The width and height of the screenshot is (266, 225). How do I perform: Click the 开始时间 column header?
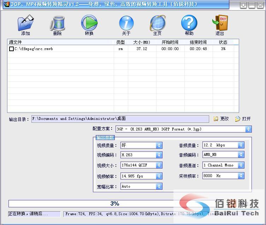(x=170, y=42)
